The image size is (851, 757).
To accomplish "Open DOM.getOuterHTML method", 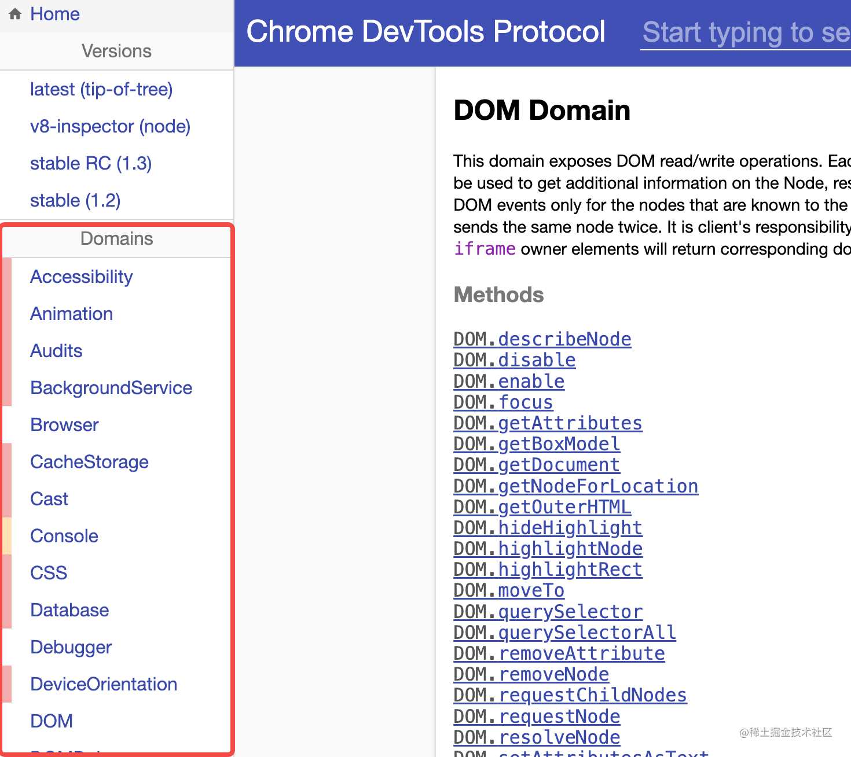I will (x=542, y=507).
